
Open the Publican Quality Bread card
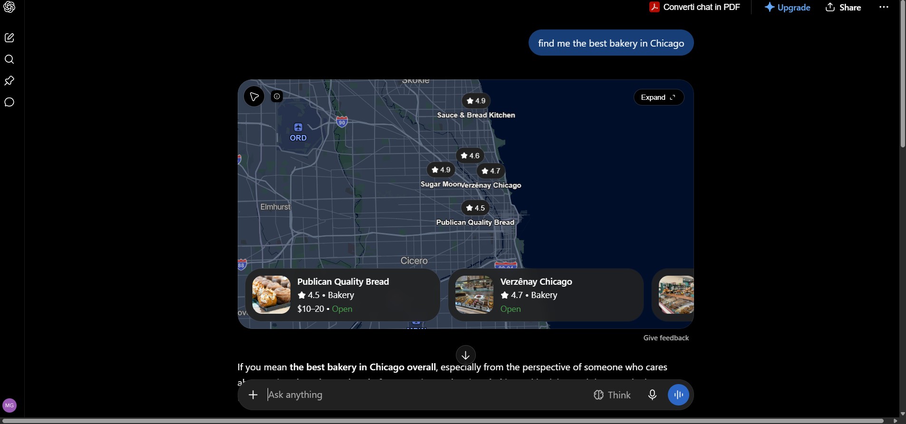(x=343, y=295)
